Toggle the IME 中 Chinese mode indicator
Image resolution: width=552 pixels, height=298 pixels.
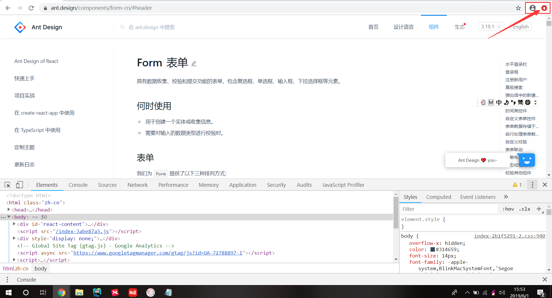coord(499,103)
